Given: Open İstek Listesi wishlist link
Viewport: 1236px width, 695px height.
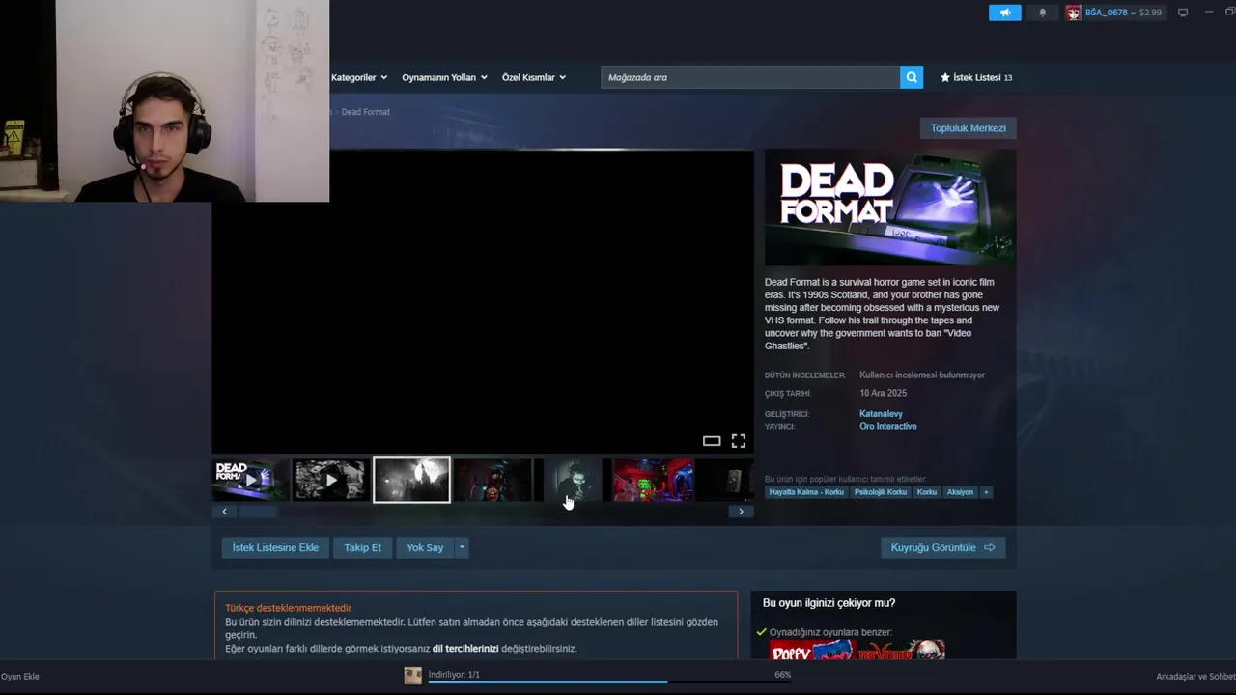Looking at the screenshot, I should 976,77.
